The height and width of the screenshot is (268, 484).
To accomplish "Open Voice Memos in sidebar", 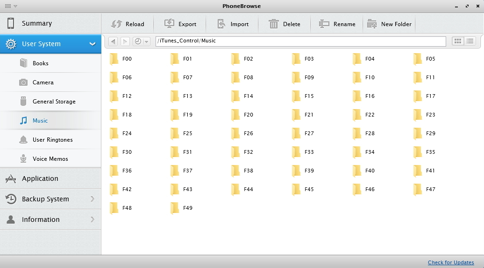I will tap(50, 158).
